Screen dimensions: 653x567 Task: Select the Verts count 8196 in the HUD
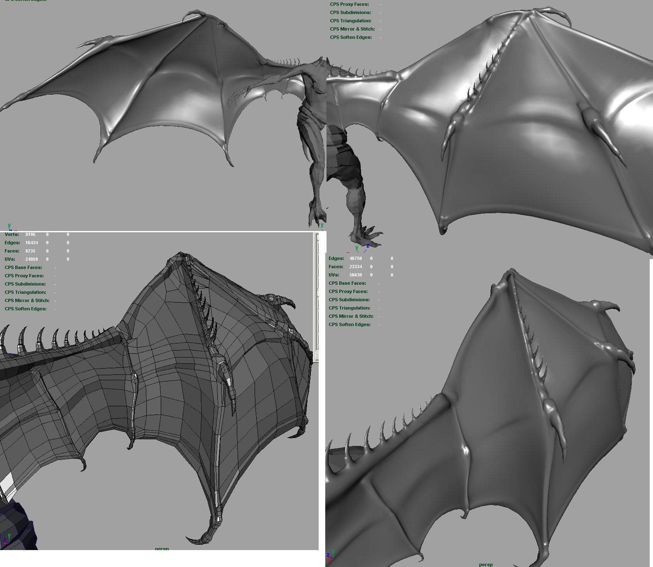pyautogui.click(x=30, y=234)
